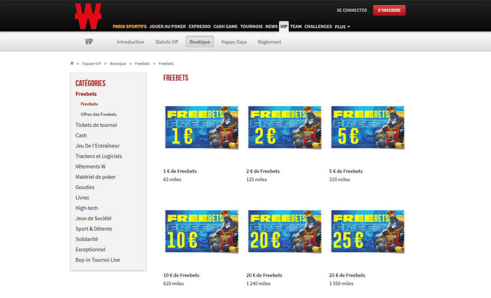Open '1 € de Freebets' product title
The height and width of the screenshot is (298, 491).
tap(180, 171)
